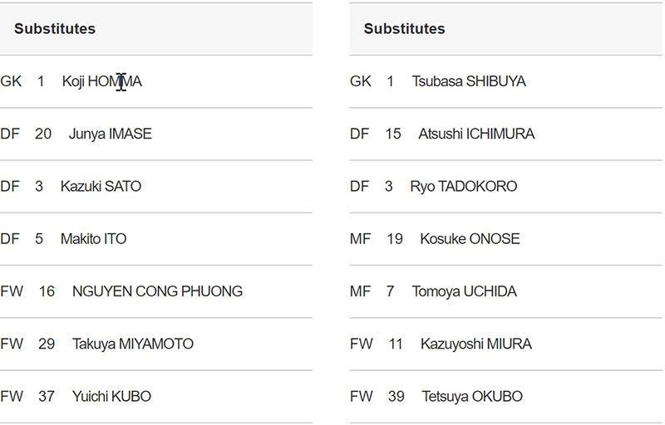The height and width of the screenshot is (425, 665).
Task: Click the GK label next to Koji HOMMA
Action: coord(11,81)
